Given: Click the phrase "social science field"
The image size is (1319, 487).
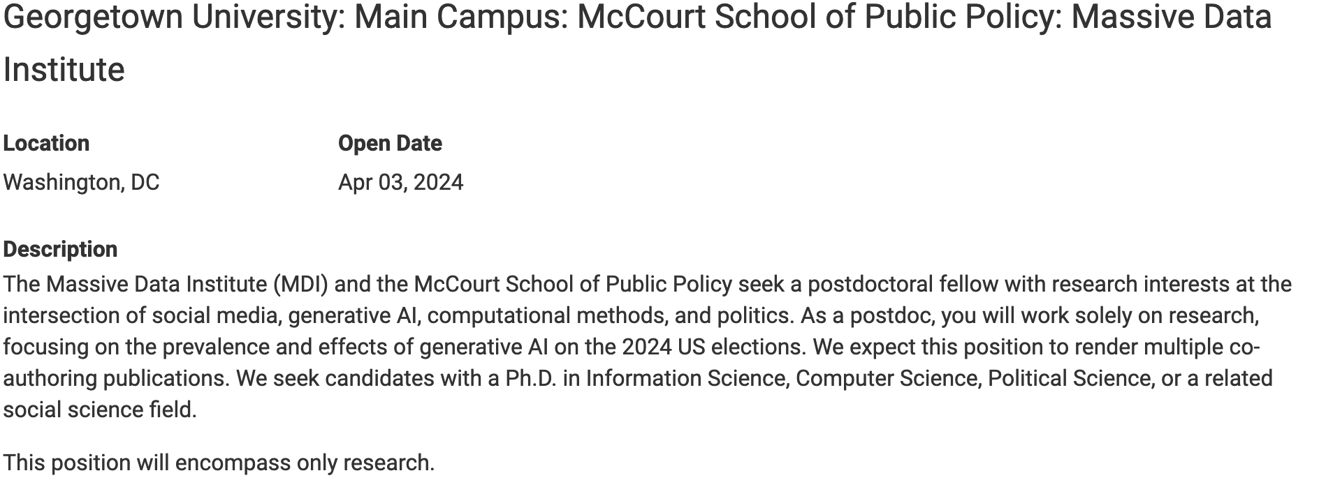Looking at the screenshot, I should tap(98, 410).
